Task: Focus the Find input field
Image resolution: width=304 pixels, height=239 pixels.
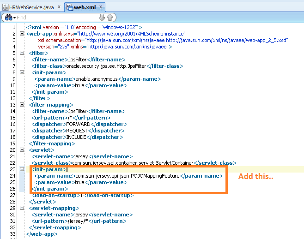Action: 57,18
